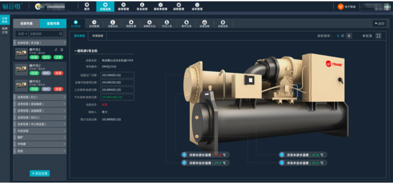Expand 洁净空调（ICU）group
The width and height of the screenshot is (393, 183).
pos(40,97)
